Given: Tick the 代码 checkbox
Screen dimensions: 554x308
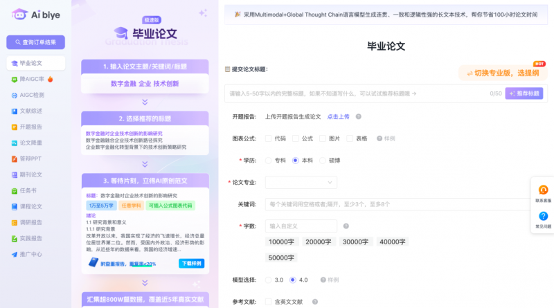Looking at the screenshot, I should coord(269,138).
